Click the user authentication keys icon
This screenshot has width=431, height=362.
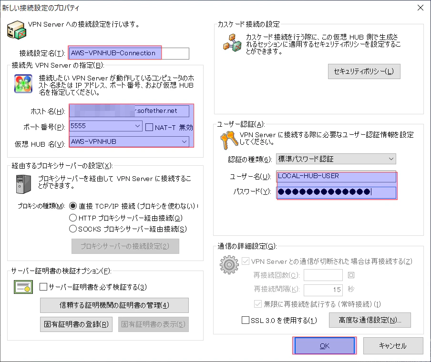(x=229, y=140)
